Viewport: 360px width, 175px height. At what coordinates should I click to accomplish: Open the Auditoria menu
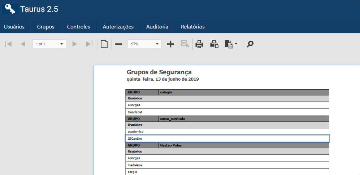(x=157, y=27)
